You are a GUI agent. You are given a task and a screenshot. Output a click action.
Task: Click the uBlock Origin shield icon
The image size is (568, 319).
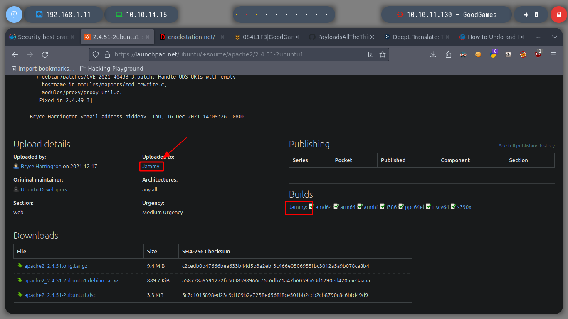[538, 54]
